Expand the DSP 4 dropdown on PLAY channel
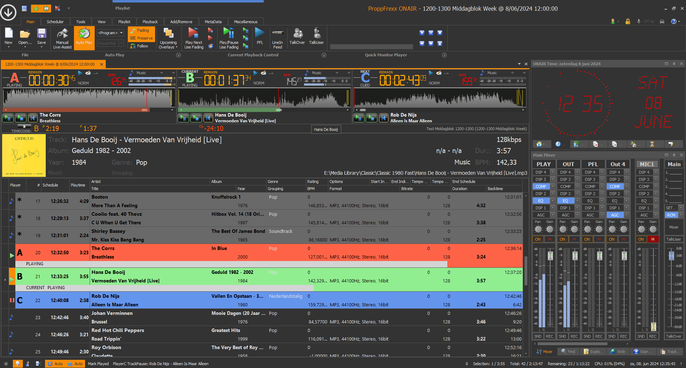This screenshot has width=686, height=368. [x=552, y=172]
